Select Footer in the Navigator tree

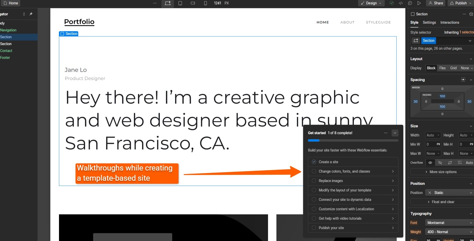coord(5,58)
